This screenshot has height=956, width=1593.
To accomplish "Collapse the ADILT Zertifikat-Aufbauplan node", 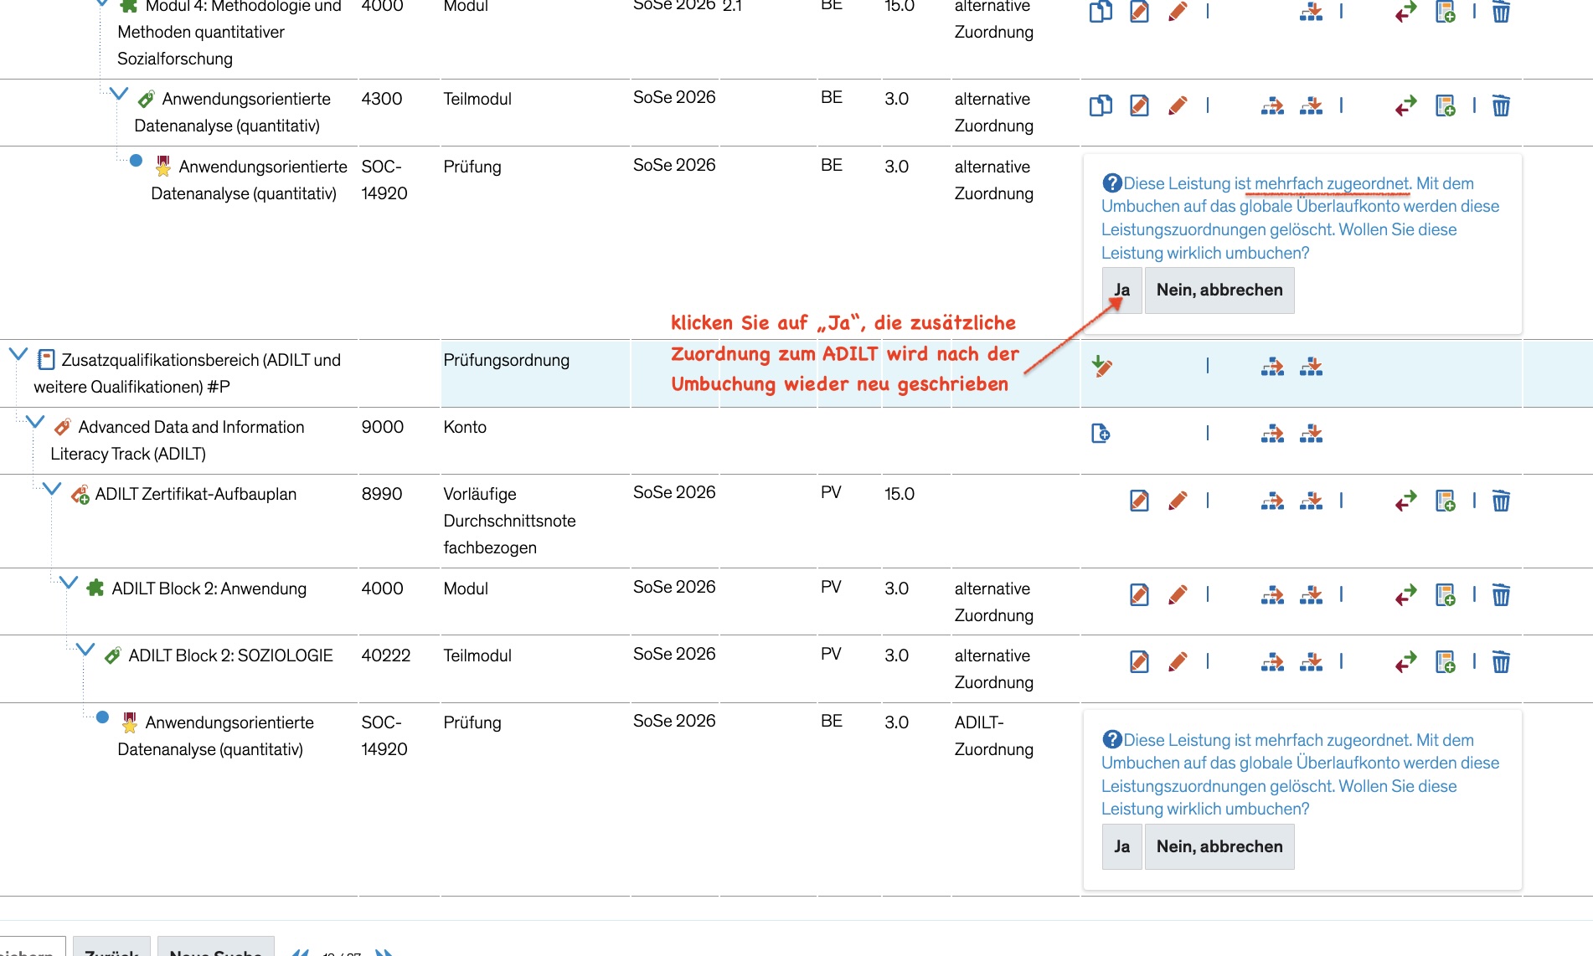I will [x=52, y=488].
